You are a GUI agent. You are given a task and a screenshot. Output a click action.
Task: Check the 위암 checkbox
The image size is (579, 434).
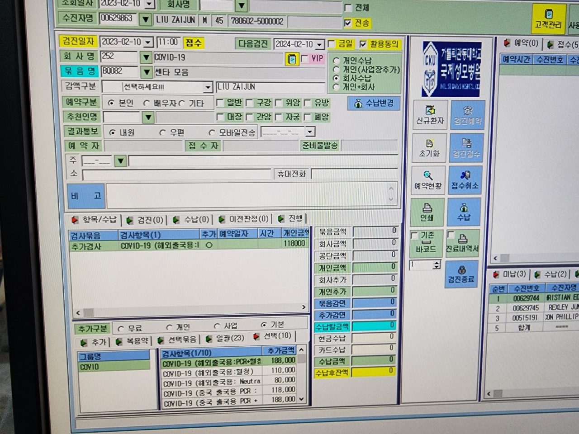(x=278, y=103)
